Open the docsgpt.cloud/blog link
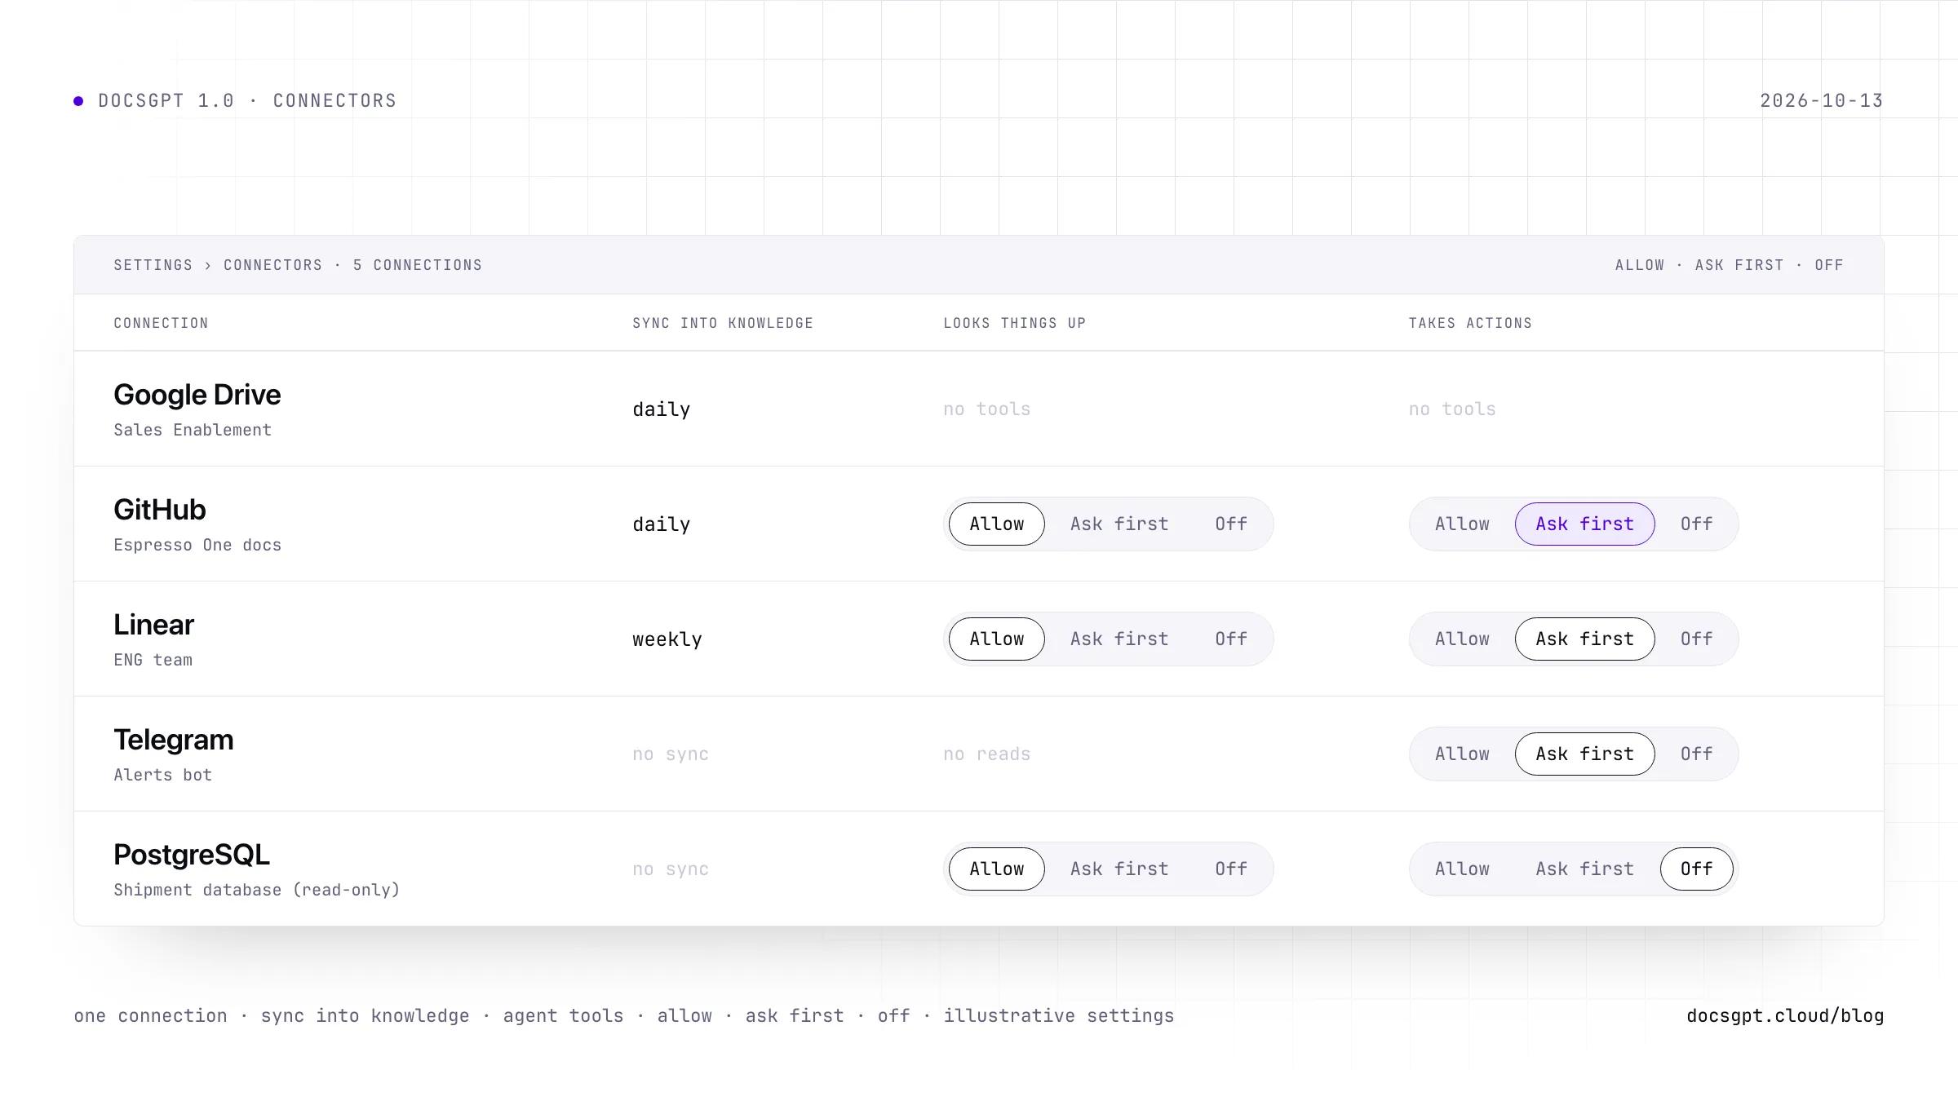 point(1785,1015)
